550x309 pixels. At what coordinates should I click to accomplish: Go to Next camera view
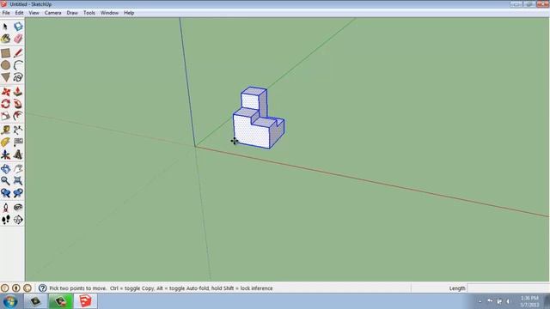tap(18, 193)
